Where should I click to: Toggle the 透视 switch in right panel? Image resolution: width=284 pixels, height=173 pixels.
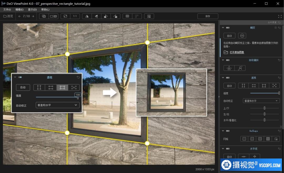pos(228,78)
